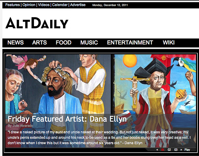Open the FOOD section

pyautogui.click(x=64, y=42)
